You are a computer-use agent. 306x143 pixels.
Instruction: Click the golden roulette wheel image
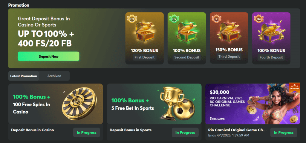coord(79,104)
